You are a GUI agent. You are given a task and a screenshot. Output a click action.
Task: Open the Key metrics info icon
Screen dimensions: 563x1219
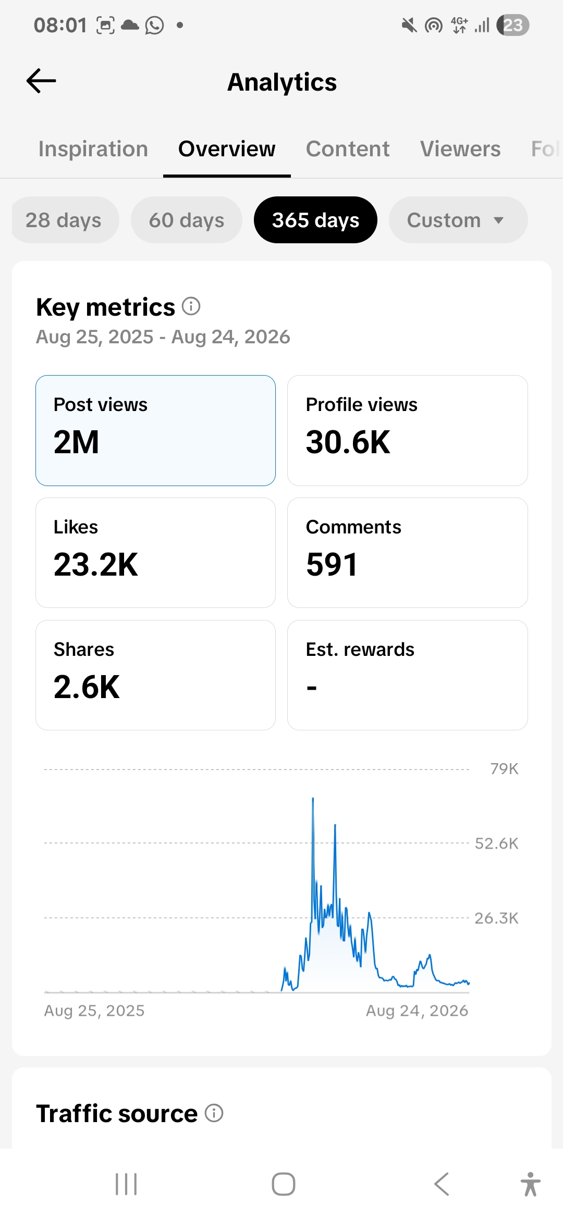[x=191, y=306]
